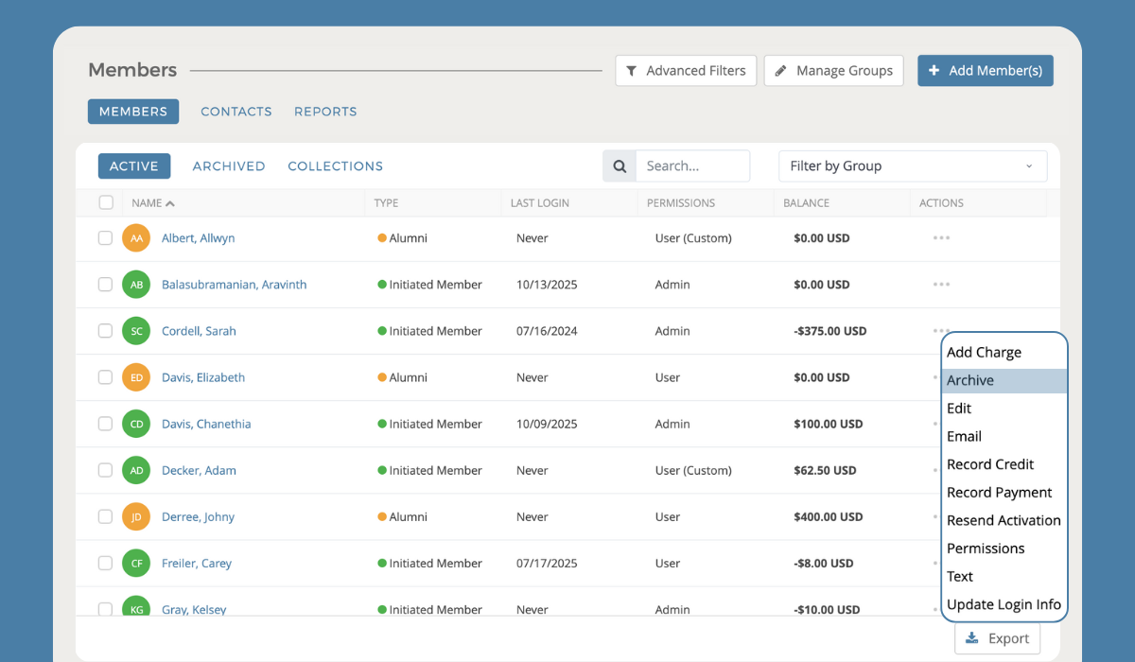The width and height of the screenshot is (1135, 662).
Task: Click the ED avatar for Davis, Elizabeth
Action: [x=136, y=377]
